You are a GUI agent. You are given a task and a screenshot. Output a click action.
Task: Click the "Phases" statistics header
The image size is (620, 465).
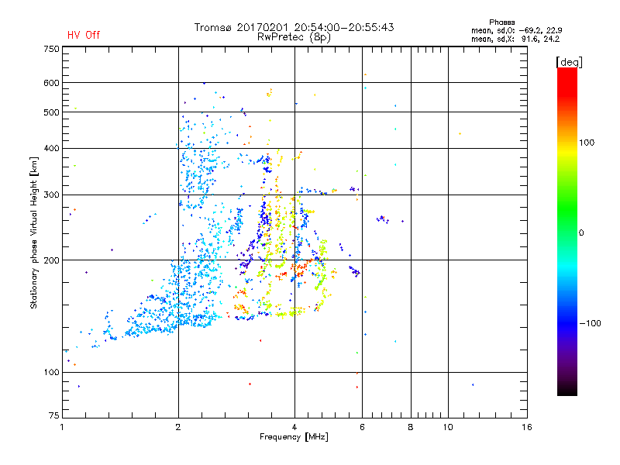[x=501, y=22]
